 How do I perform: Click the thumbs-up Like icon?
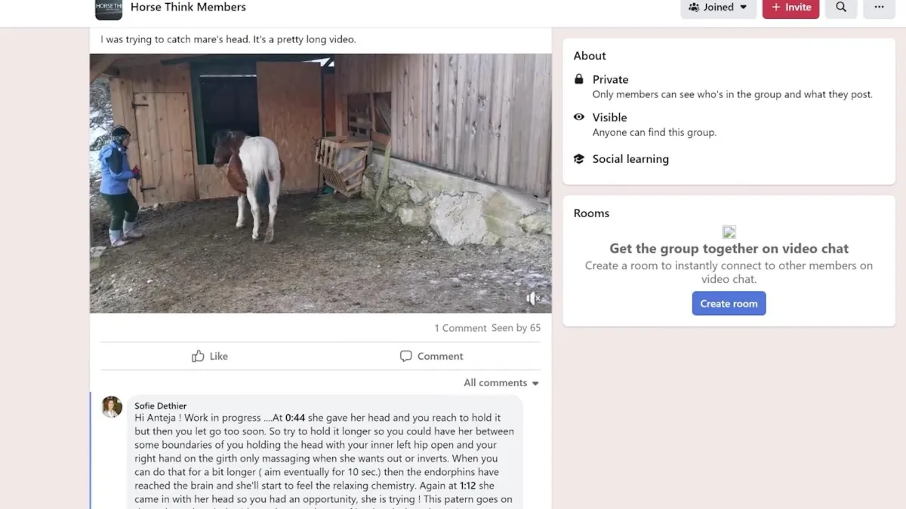pyautogui.click(x=198, y=356)
